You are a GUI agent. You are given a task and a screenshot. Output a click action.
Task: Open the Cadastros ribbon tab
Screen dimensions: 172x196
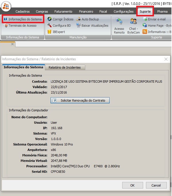point(23,11)
